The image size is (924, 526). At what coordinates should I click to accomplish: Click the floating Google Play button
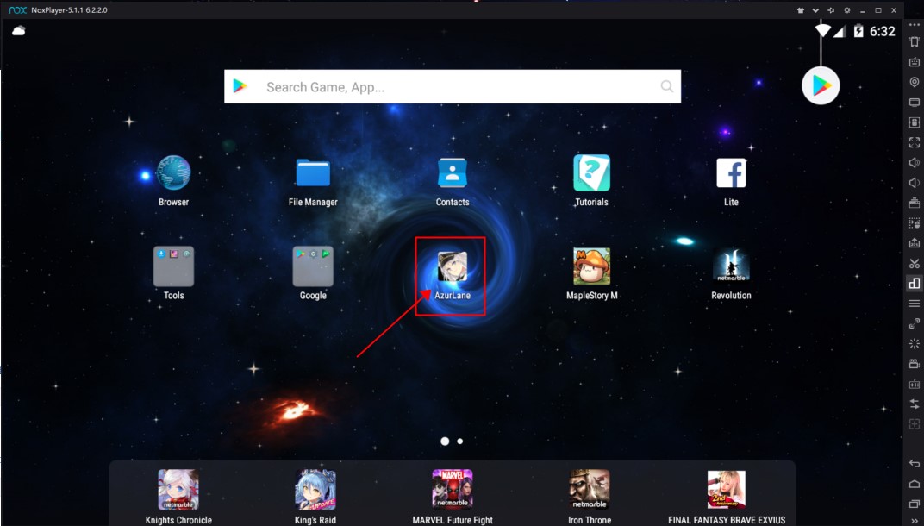(x=821, y=85)
